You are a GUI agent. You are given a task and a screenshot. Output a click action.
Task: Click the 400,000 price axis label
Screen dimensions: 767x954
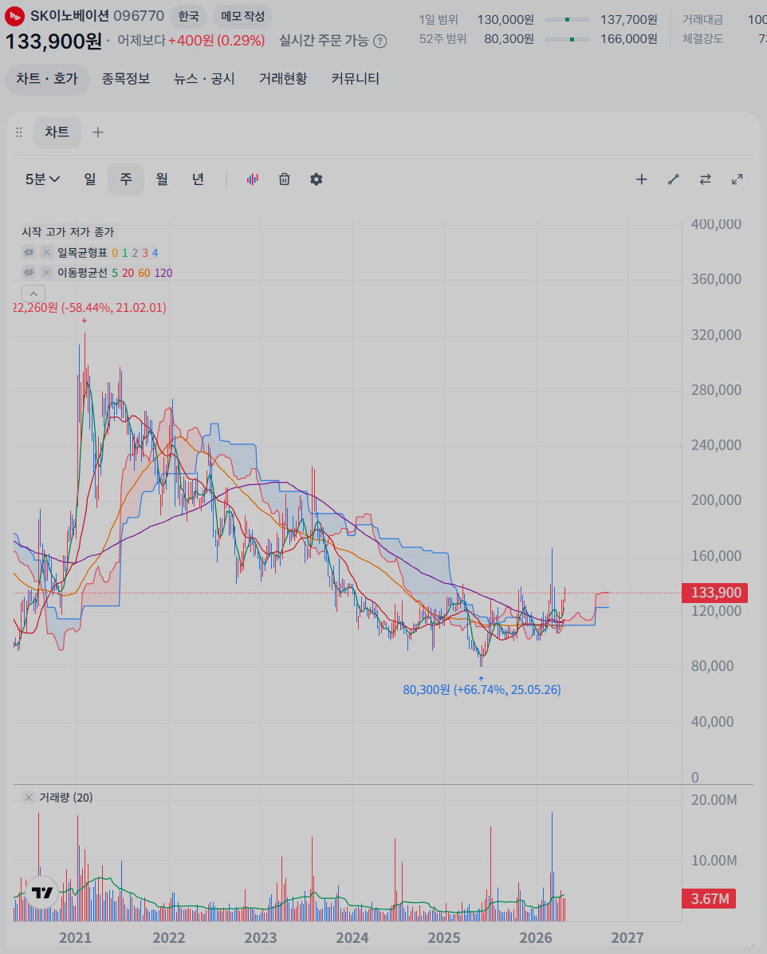tap(716, 224)
